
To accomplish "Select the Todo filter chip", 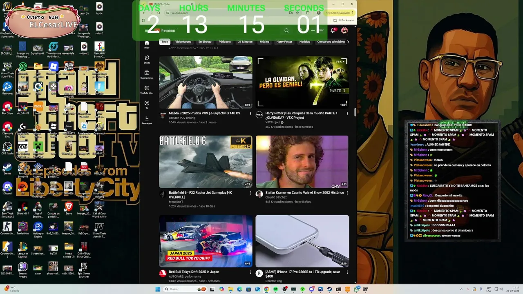I will pos(165,42).
